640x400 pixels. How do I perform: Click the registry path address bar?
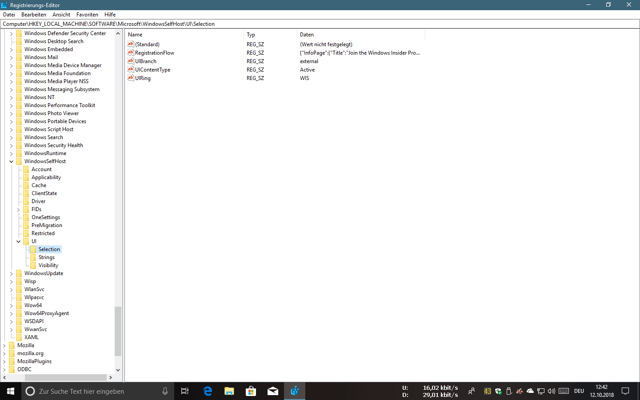pyautogui.click(x=320, y=24)
